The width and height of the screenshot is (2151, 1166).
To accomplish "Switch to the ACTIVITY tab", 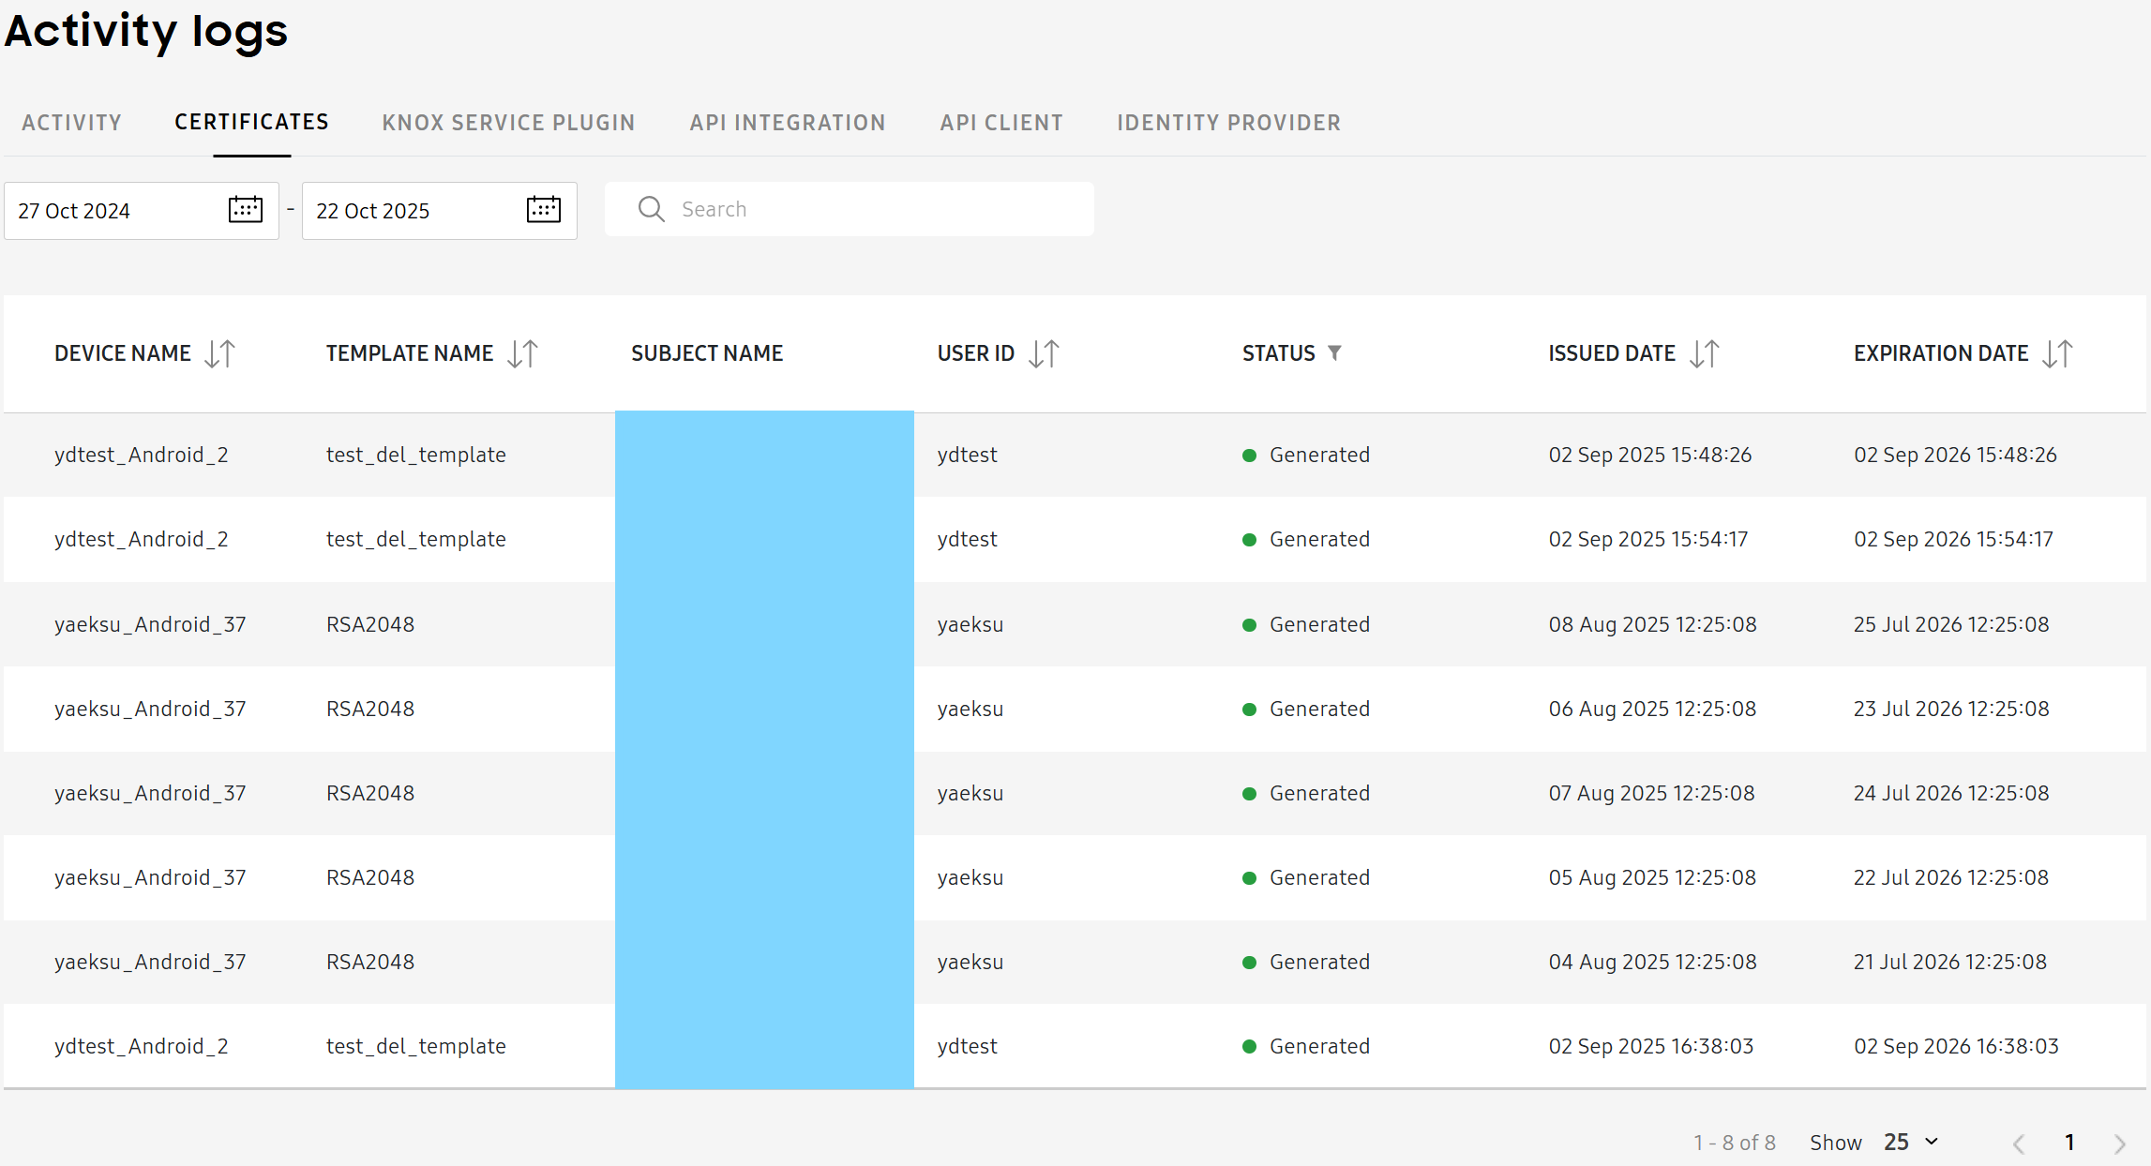I will coord(72,122).
